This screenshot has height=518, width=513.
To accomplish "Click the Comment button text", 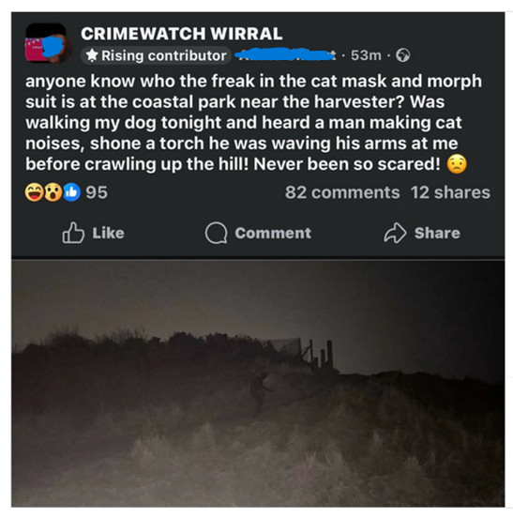I will click(x=273, y=234).
